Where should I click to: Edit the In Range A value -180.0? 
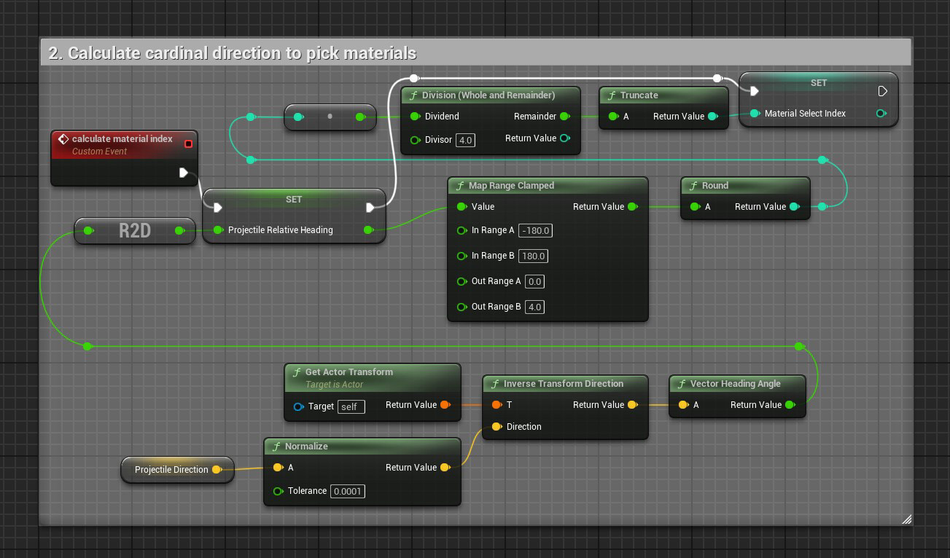tap(536, 230)
